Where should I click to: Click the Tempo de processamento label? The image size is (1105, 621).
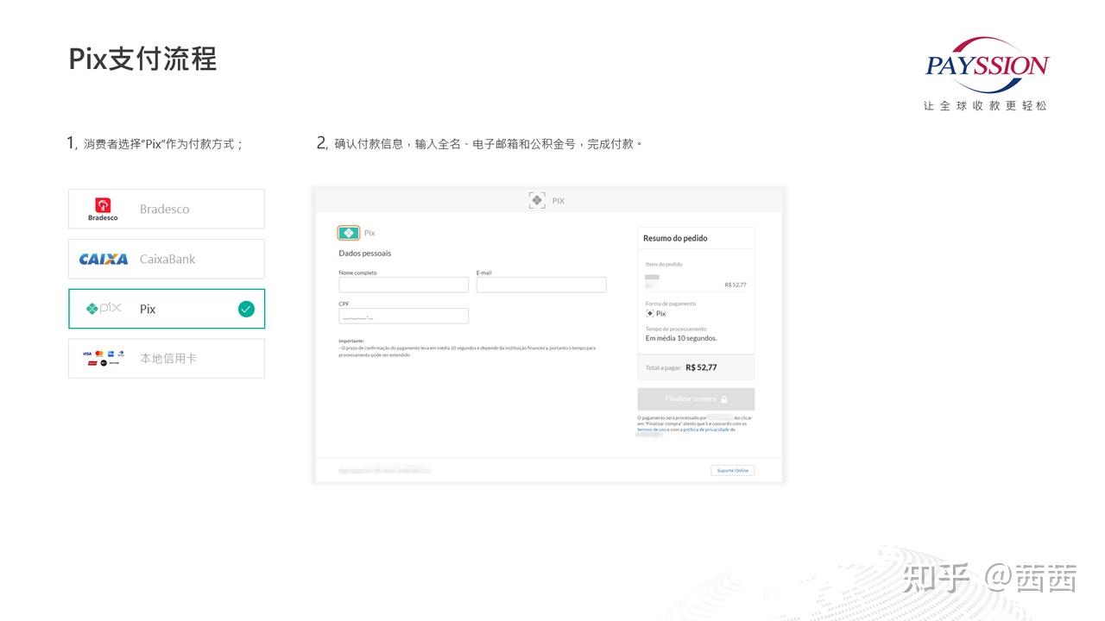pyautogui.click(x=676, y=329)
